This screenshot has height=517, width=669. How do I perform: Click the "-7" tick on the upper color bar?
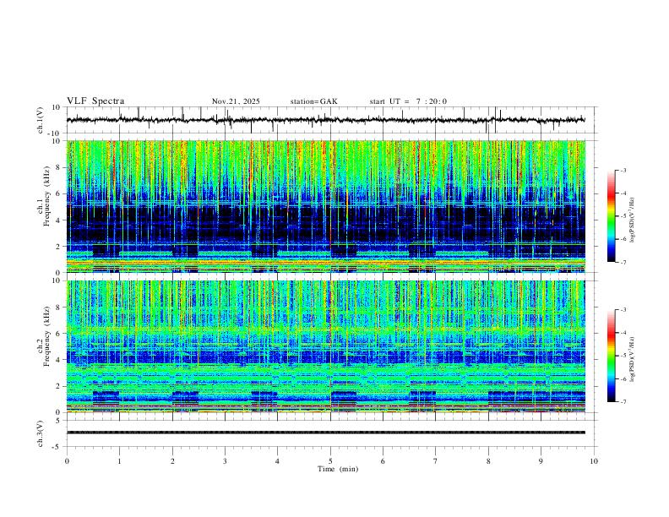click(x=623, y=262)
